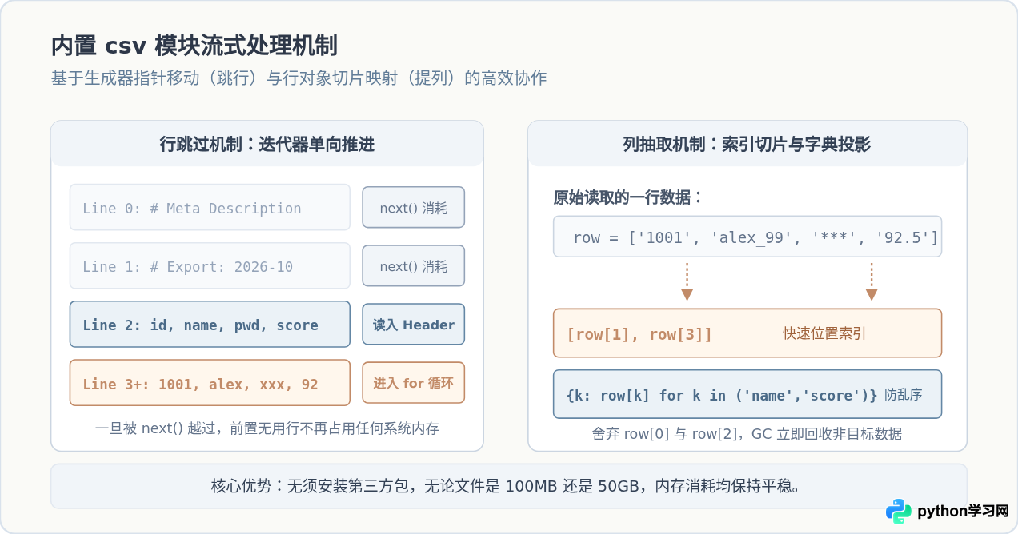This screenshot has width=1018, height=534.
Task: Click the label '原始读取的一行数据：'
Action: [628, 197]
